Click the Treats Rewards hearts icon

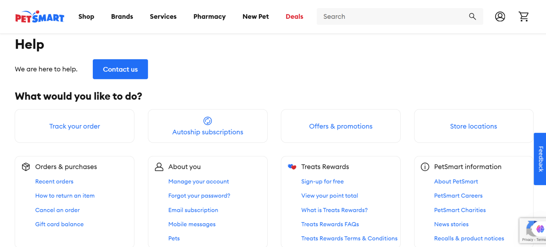(x=292, y=167)
